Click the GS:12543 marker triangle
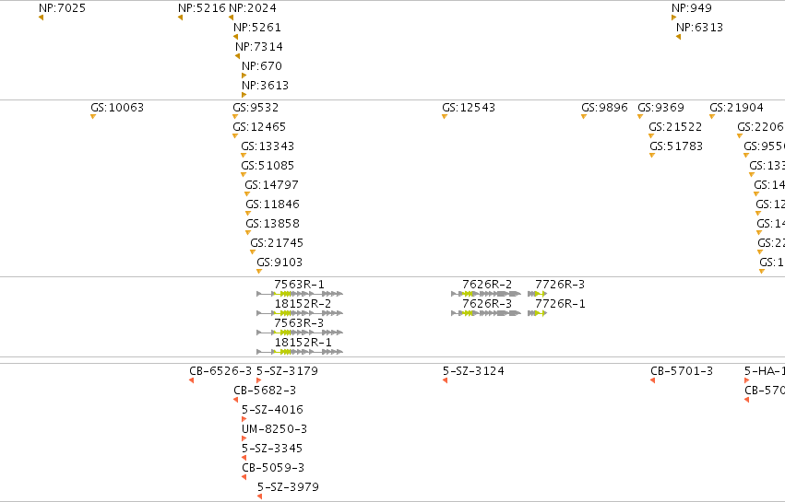The height and width of the screenshot is (502, 785). [445, 116]
